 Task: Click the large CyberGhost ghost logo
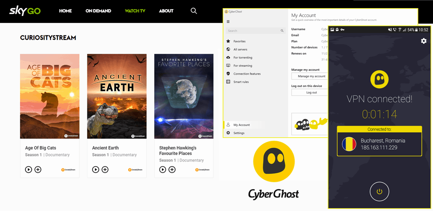(x=274, y=161)
